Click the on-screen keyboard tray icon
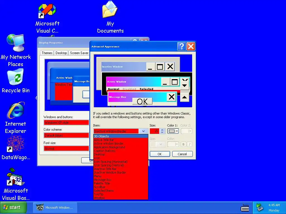 pyautogui.click(x=245, y=208)
